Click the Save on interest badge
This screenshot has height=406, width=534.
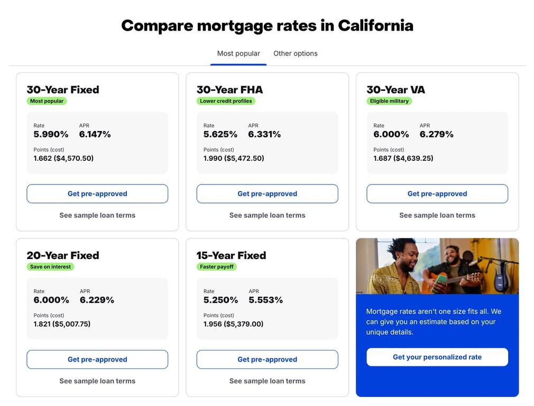click(50, 267)
